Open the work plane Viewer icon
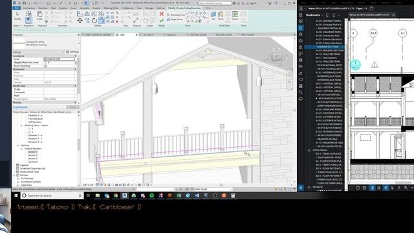The image size is (414, 233). 235,16
